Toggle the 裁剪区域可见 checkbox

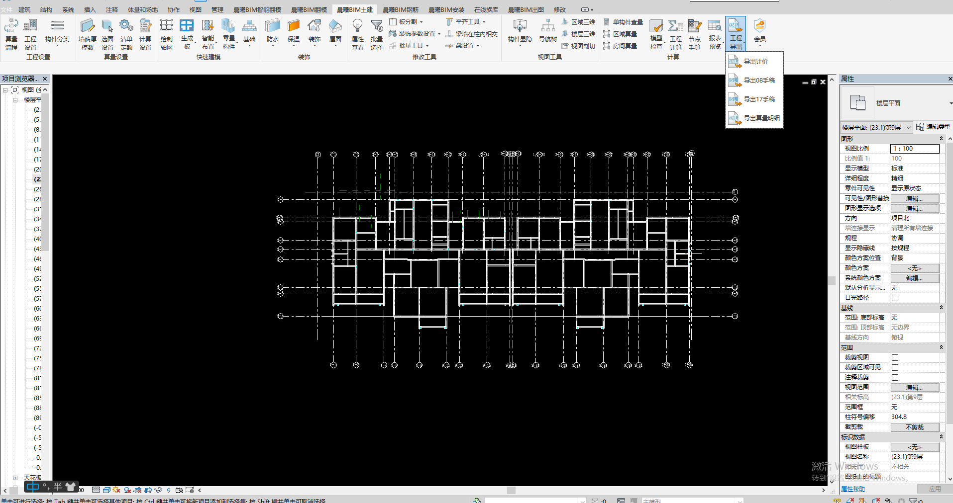[x=895, y=367]
